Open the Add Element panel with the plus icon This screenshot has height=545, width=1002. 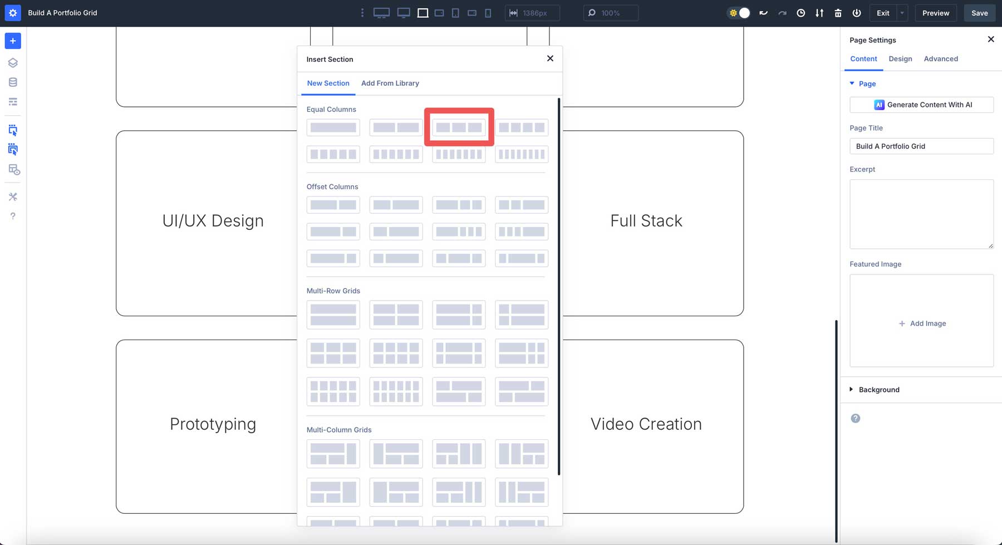point(12,41)
